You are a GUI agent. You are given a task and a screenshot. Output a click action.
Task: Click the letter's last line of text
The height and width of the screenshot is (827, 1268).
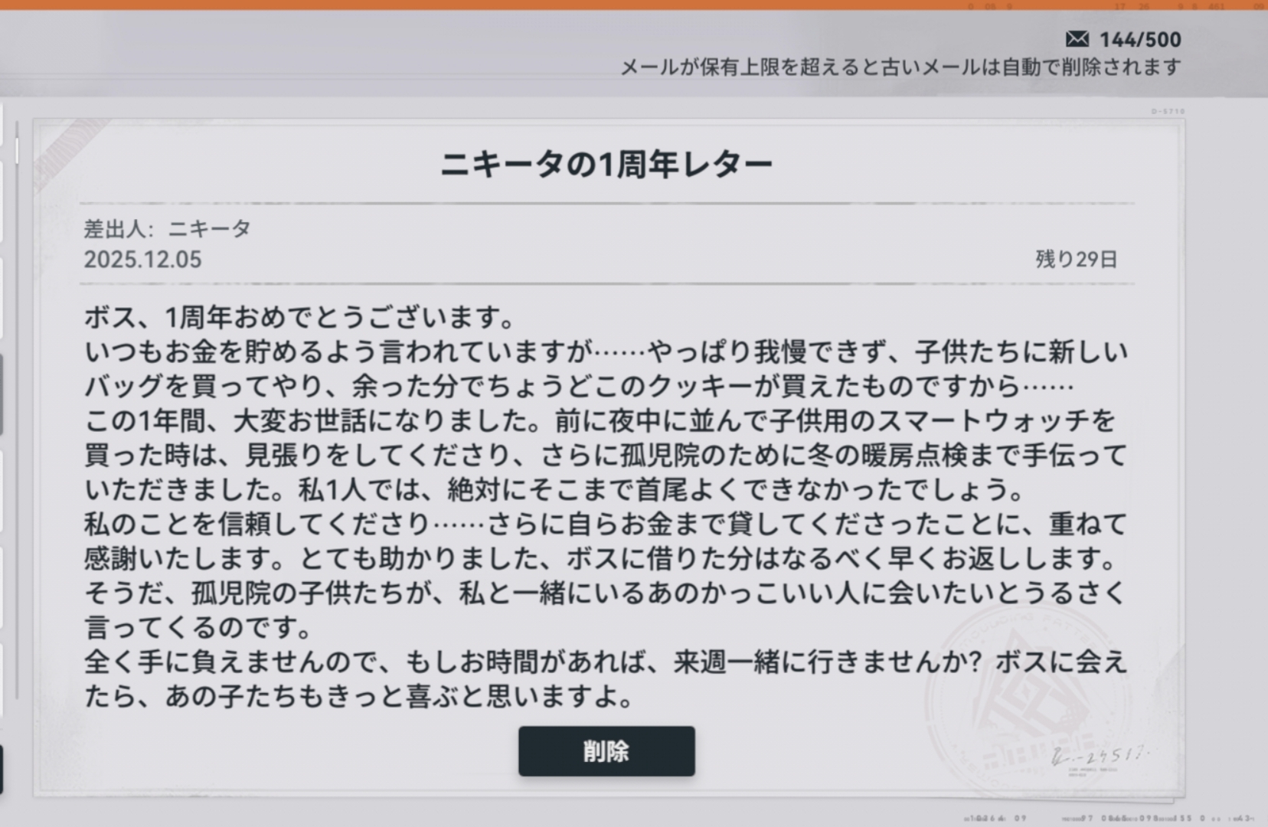click(x=358, y=697)
